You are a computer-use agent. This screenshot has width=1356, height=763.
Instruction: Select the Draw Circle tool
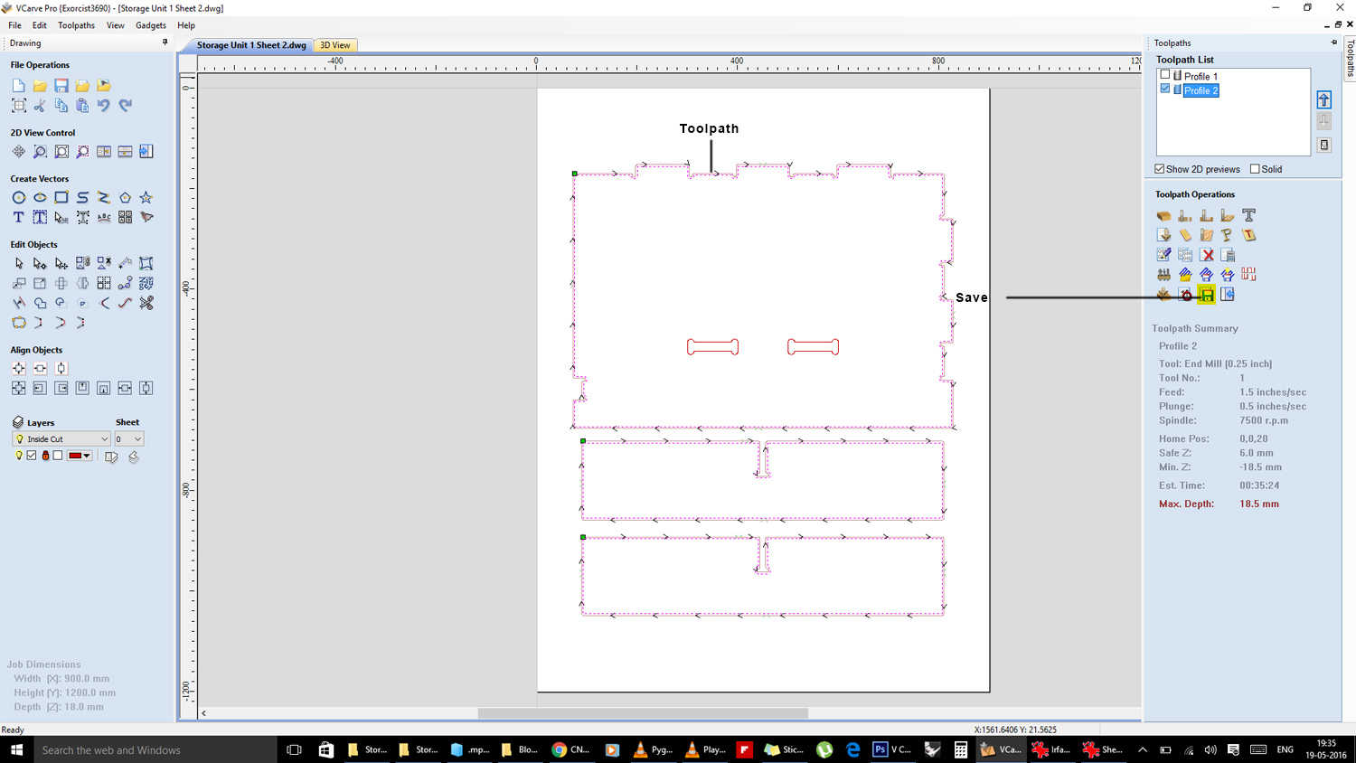[x=19, y=197]
